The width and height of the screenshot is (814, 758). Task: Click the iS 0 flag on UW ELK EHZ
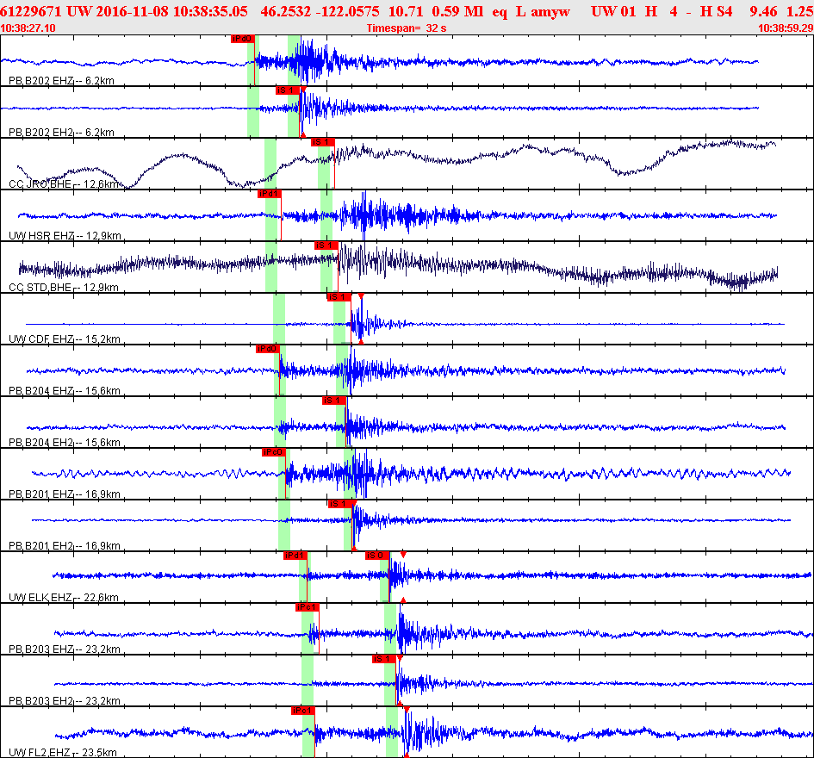click(x=377, y=556)
